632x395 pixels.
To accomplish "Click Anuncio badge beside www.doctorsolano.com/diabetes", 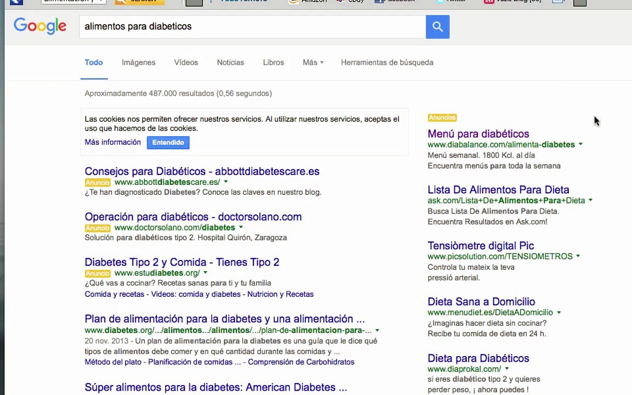I will point(98,228).
